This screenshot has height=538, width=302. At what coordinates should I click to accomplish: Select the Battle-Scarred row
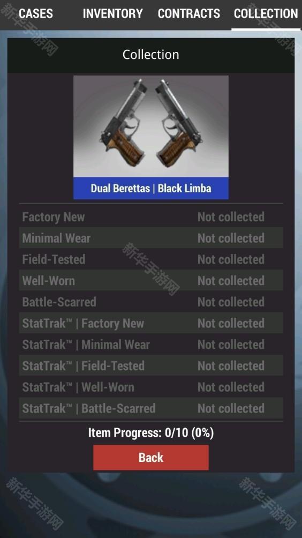tap(151, 302)
